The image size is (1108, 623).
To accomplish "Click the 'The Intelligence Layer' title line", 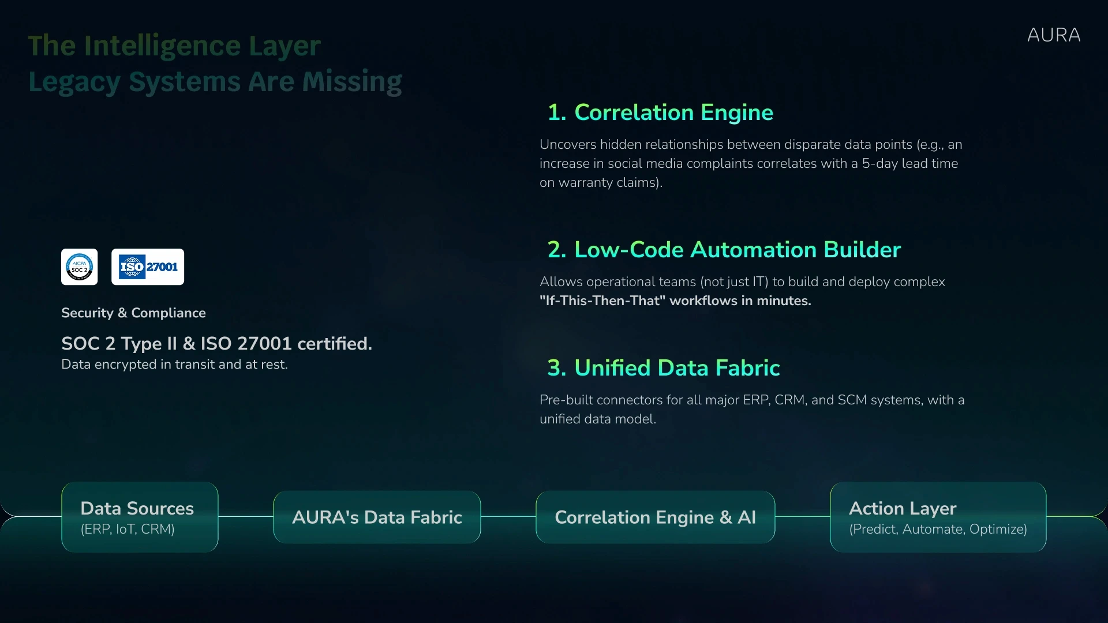I will (174, 46).
